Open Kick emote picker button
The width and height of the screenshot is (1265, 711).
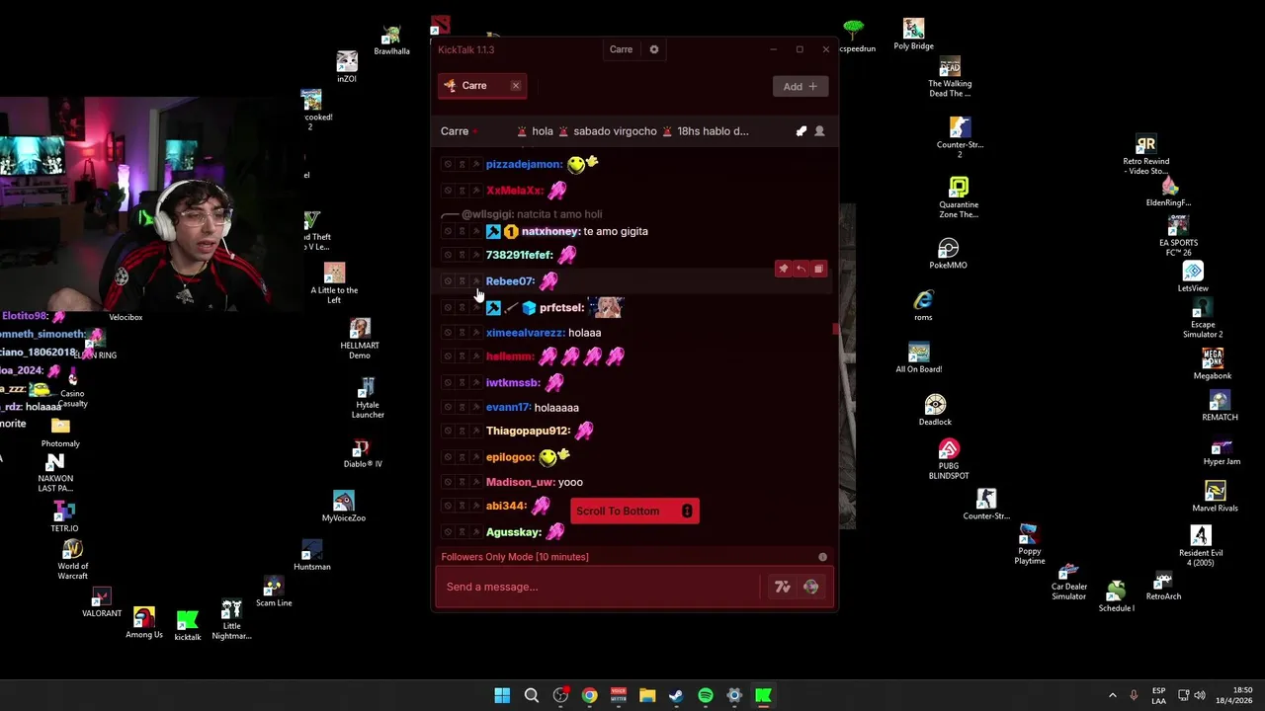click(x=810, y=587)
